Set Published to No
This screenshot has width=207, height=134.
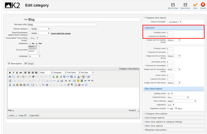30,44
